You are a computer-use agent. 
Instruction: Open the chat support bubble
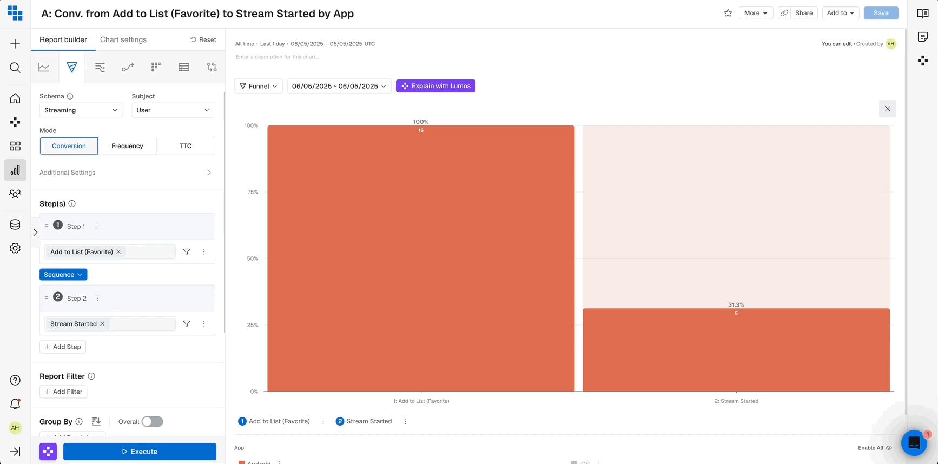914,442
